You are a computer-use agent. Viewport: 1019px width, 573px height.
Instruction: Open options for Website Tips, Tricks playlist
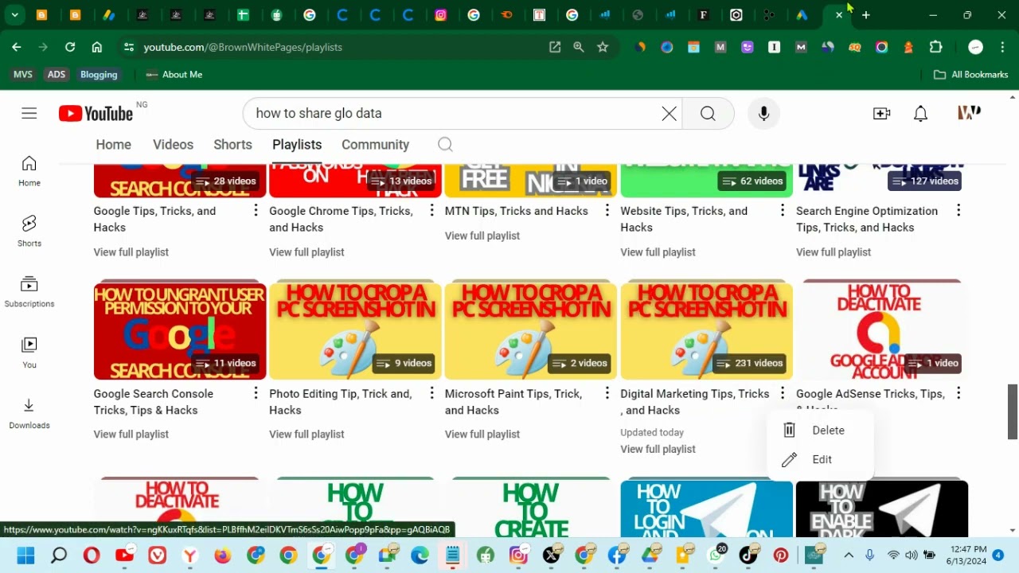click(x=783, y=210)
